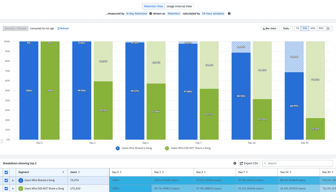Click the green legend swatch for non-sharers
This screenshot has width=336, height=192.
167,148
